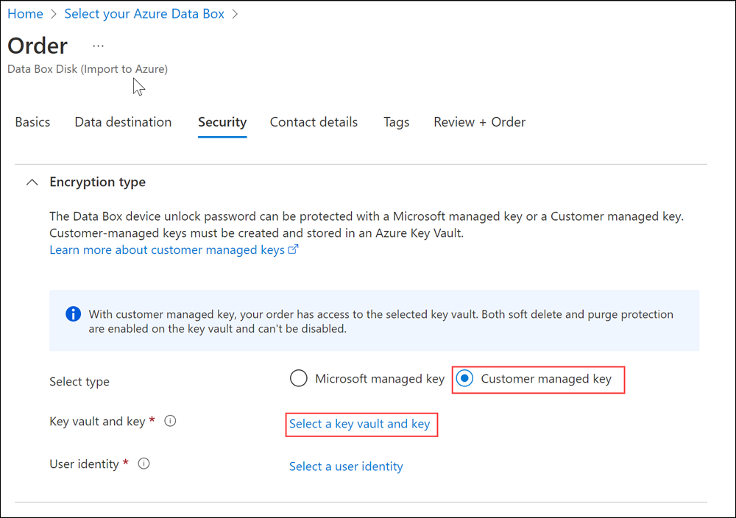The image size is (736, 518).
Task: Switch to the Data destination tab
Action: coord(123,122)
